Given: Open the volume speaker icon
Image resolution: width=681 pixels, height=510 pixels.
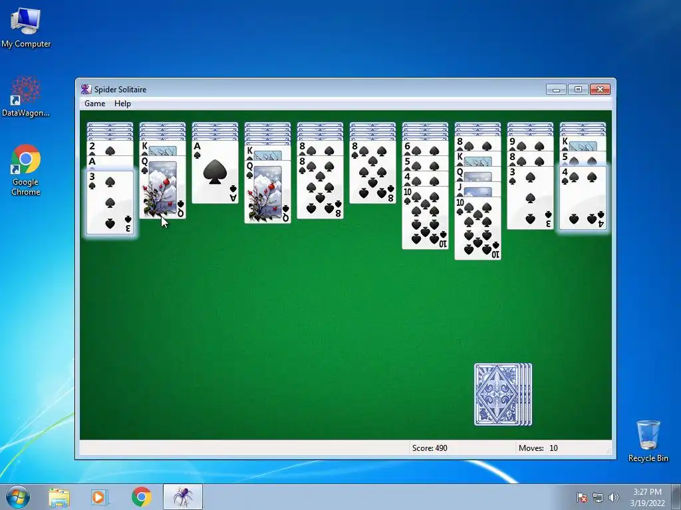Looking at the screenshot, I should 614,497.
